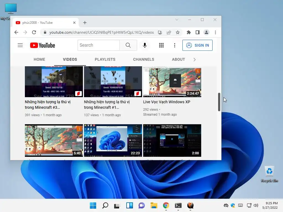Viewport: 283px width, 212px height.
Task: Open Live Vọc Vạch Windows XP title
Action: point(167,102)
